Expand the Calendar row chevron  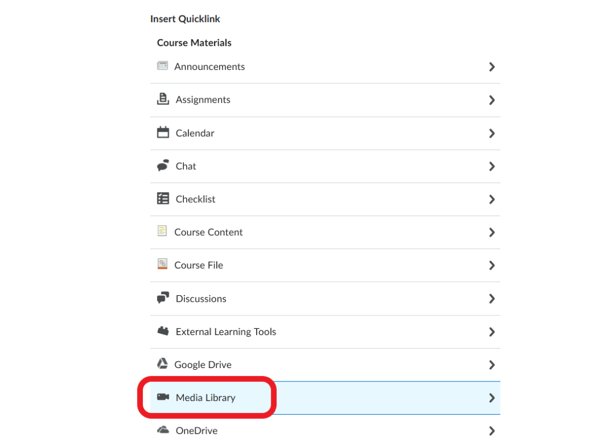point(491,133)
